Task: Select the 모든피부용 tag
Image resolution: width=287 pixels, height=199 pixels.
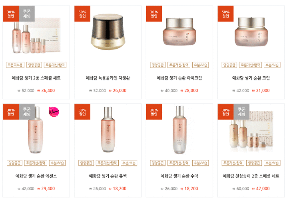Action: tap(15, 65)
